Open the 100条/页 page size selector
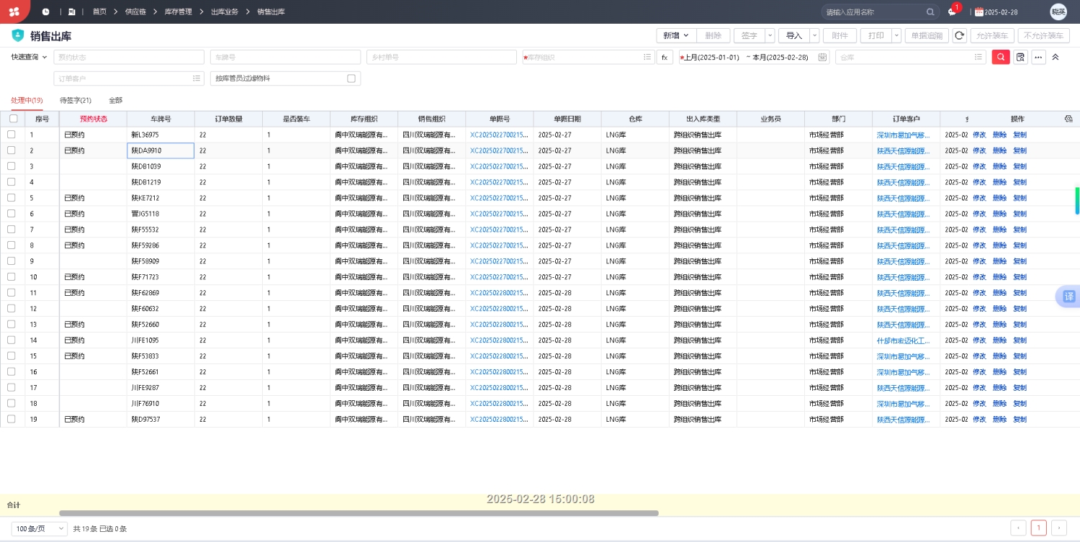Viewport: 1080px width, 542px height. pyautogui.click(x=40, y=528)
